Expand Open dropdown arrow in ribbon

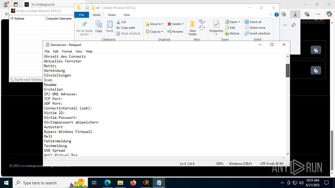pyautogui.click(x=239, y=22)
